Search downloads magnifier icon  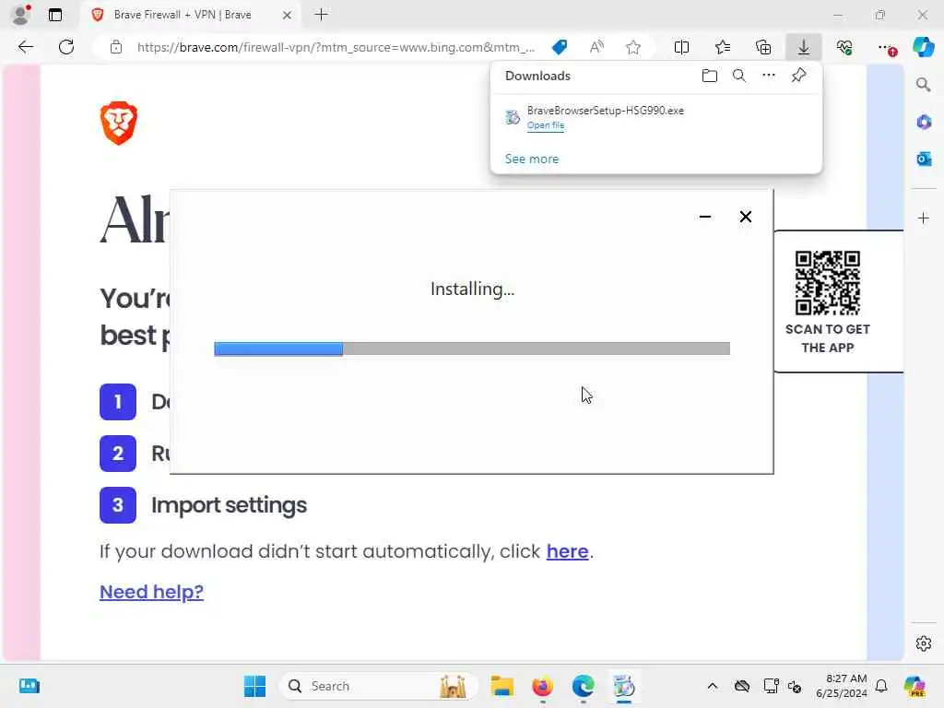pos(739,76)
